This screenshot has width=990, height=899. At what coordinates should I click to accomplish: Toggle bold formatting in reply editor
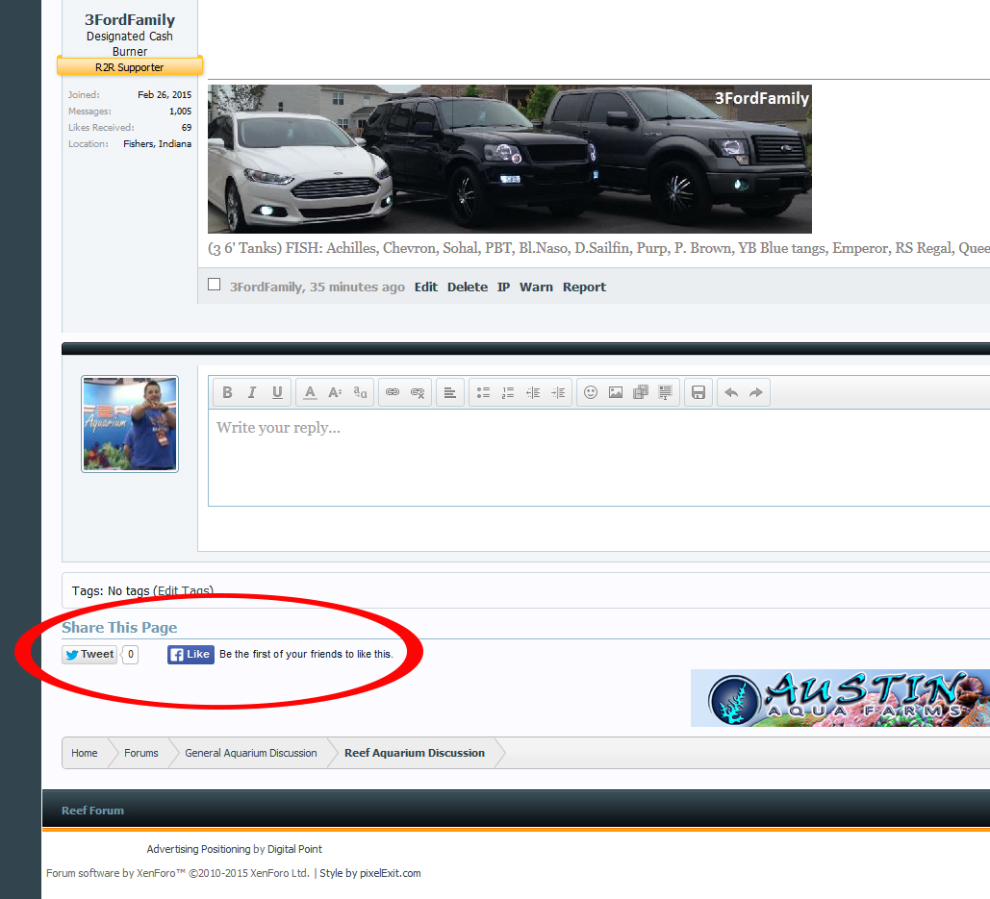coord(227,392)
